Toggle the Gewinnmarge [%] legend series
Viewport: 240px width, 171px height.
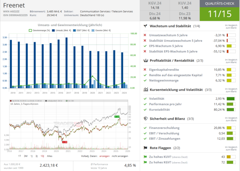pos(41,30)
